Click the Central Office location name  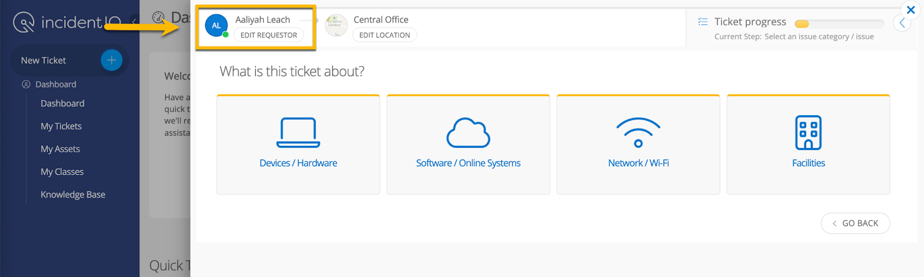tap(381, 20)
